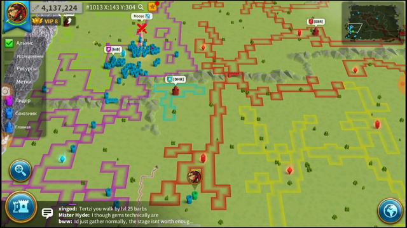Tap the boost arrow icon beside VIP

click(x=69, y=21)
